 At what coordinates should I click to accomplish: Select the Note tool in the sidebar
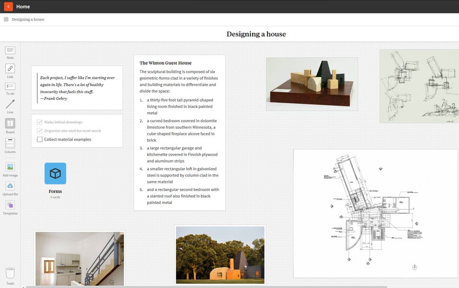[10, 52]
